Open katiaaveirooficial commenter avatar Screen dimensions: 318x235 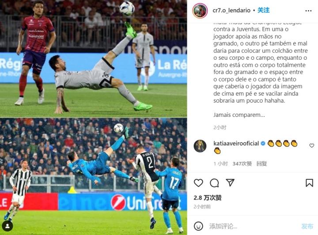pos(200,146)
